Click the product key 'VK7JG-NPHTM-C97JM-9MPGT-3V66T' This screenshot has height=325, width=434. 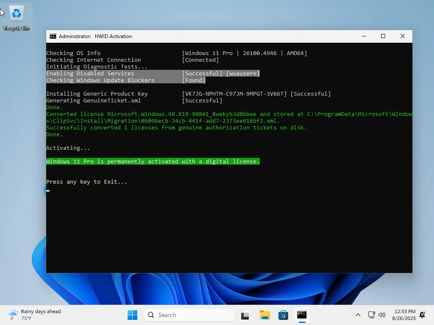[x=234, y=94]
